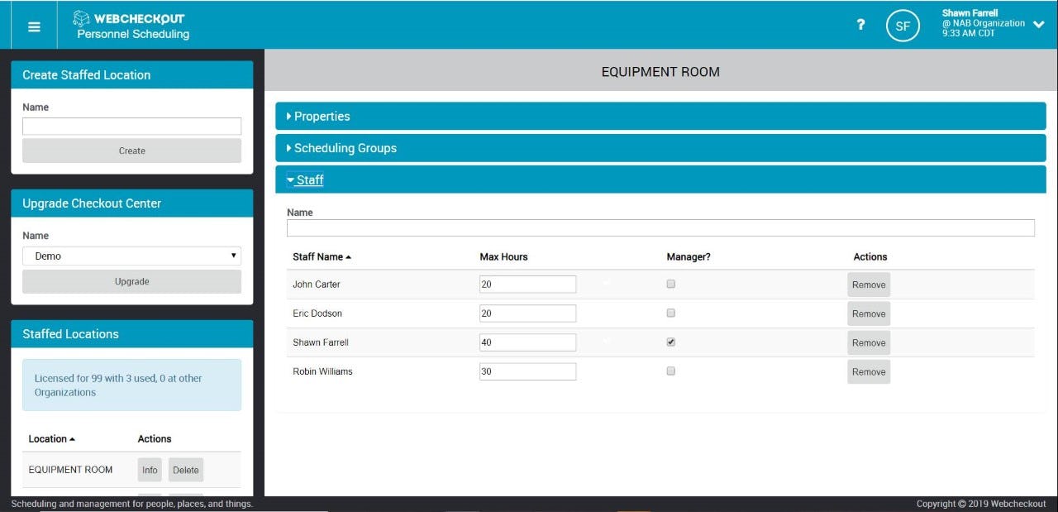The height and width of the screenshot is (512, 1058).
Task: Expand the Properties section
Action: coord(322,116)
